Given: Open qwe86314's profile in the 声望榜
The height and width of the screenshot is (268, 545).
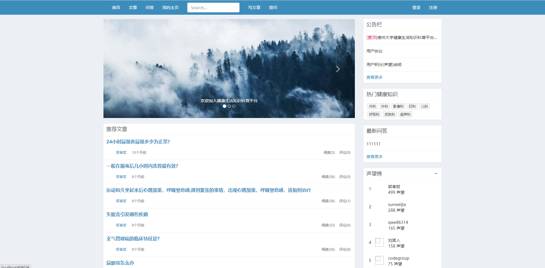Looking at the screenshot, I should 398,222.
